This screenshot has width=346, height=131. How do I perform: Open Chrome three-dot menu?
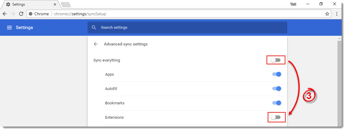337,14
